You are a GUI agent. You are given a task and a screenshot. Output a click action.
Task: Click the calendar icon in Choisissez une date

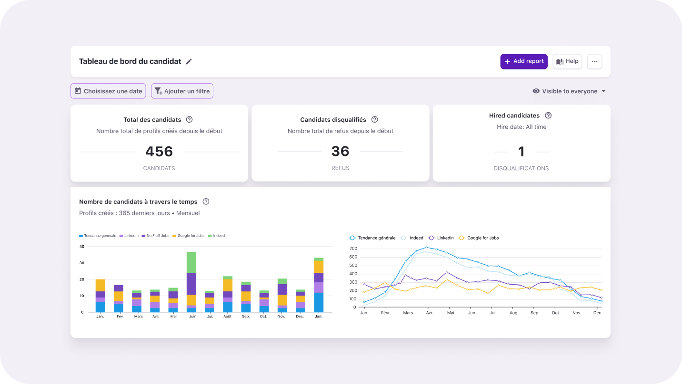[78, 91]
